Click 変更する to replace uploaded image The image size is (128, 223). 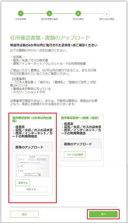[23, 183]
